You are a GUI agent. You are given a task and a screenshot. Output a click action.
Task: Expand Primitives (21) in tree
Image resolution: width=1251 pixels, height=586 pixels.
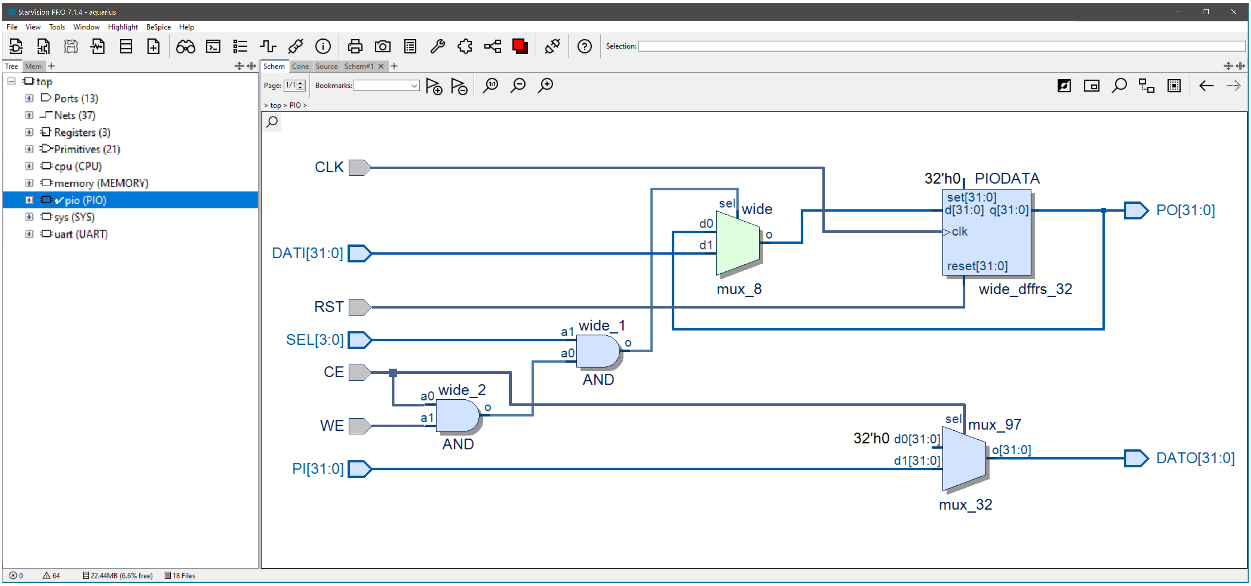point(29,149)
